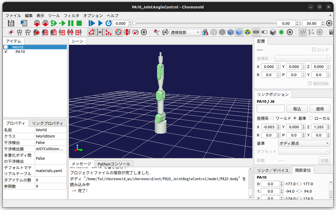Check the World item checkbox
This screenshot has height=210, width=336.
6,47
